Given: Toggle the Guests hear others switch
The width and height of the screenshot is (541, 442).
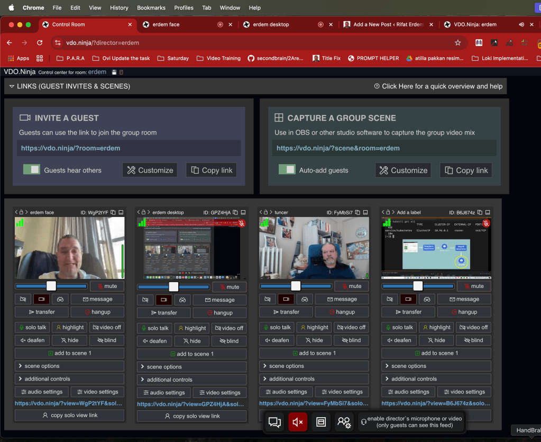Looking at the screenshot, I should 32,169.
